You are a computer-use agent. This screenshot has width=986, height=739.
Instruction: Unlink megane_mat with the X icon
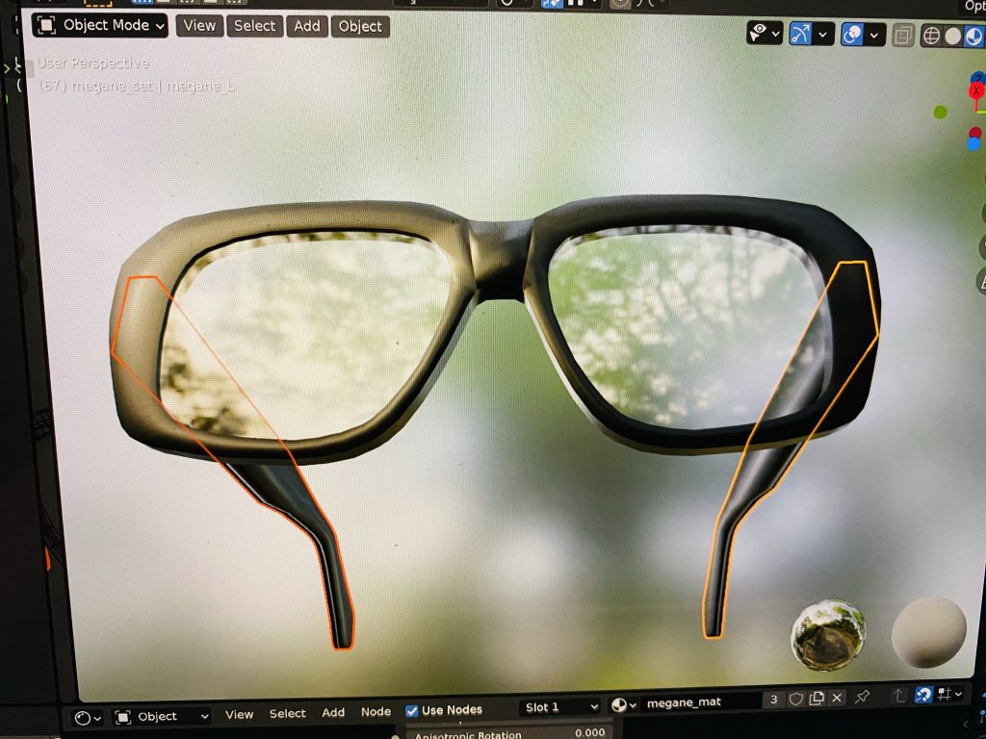coord(837,698)
